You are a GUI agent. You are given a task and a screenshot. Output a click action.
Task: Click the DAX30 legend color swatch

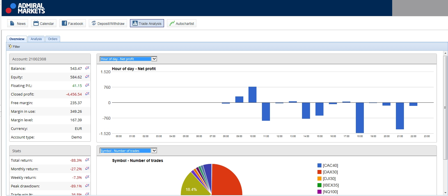(x=319, y=172)
